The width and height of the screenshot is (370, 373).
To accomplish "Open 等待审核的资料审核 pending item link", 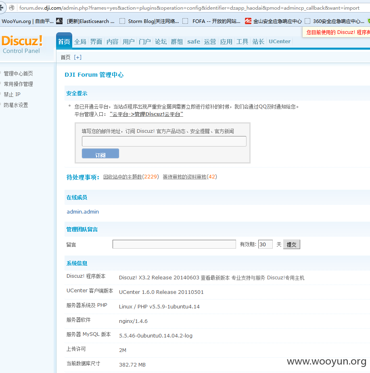I will (x=184, y=177).
